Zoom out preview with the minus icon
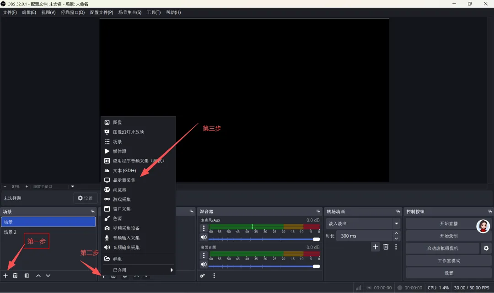This screenshot has width=494, height=293. (5, 186)
